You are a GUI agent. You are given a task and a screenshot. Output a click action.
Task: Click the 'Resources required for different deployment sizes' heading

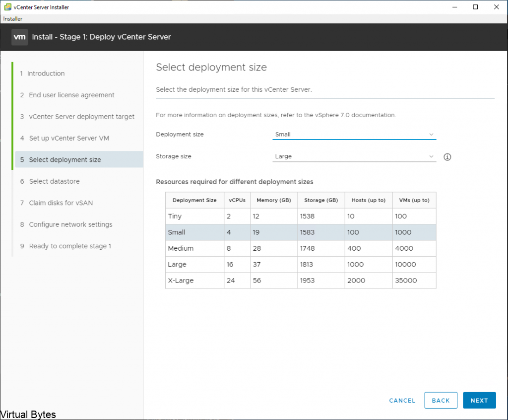(x=235, y=182)
